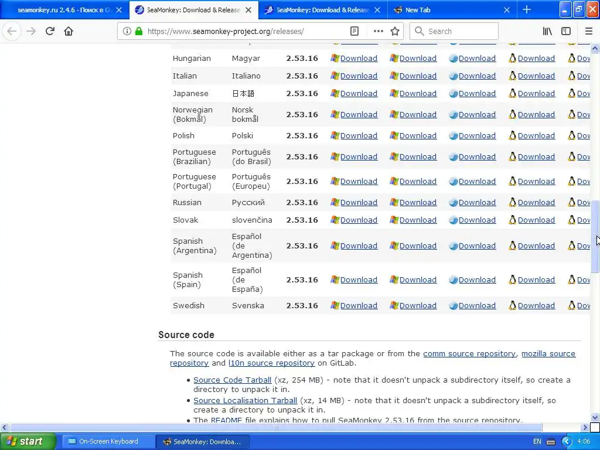Open the hamburger application menu

click(x=588, y=32)
